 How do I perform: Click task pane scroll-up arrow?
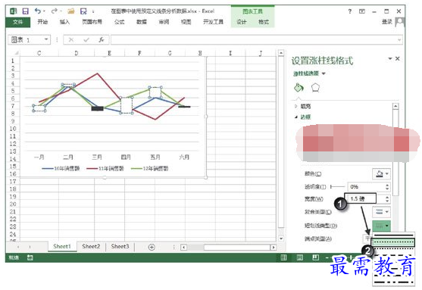coord(395,106)
